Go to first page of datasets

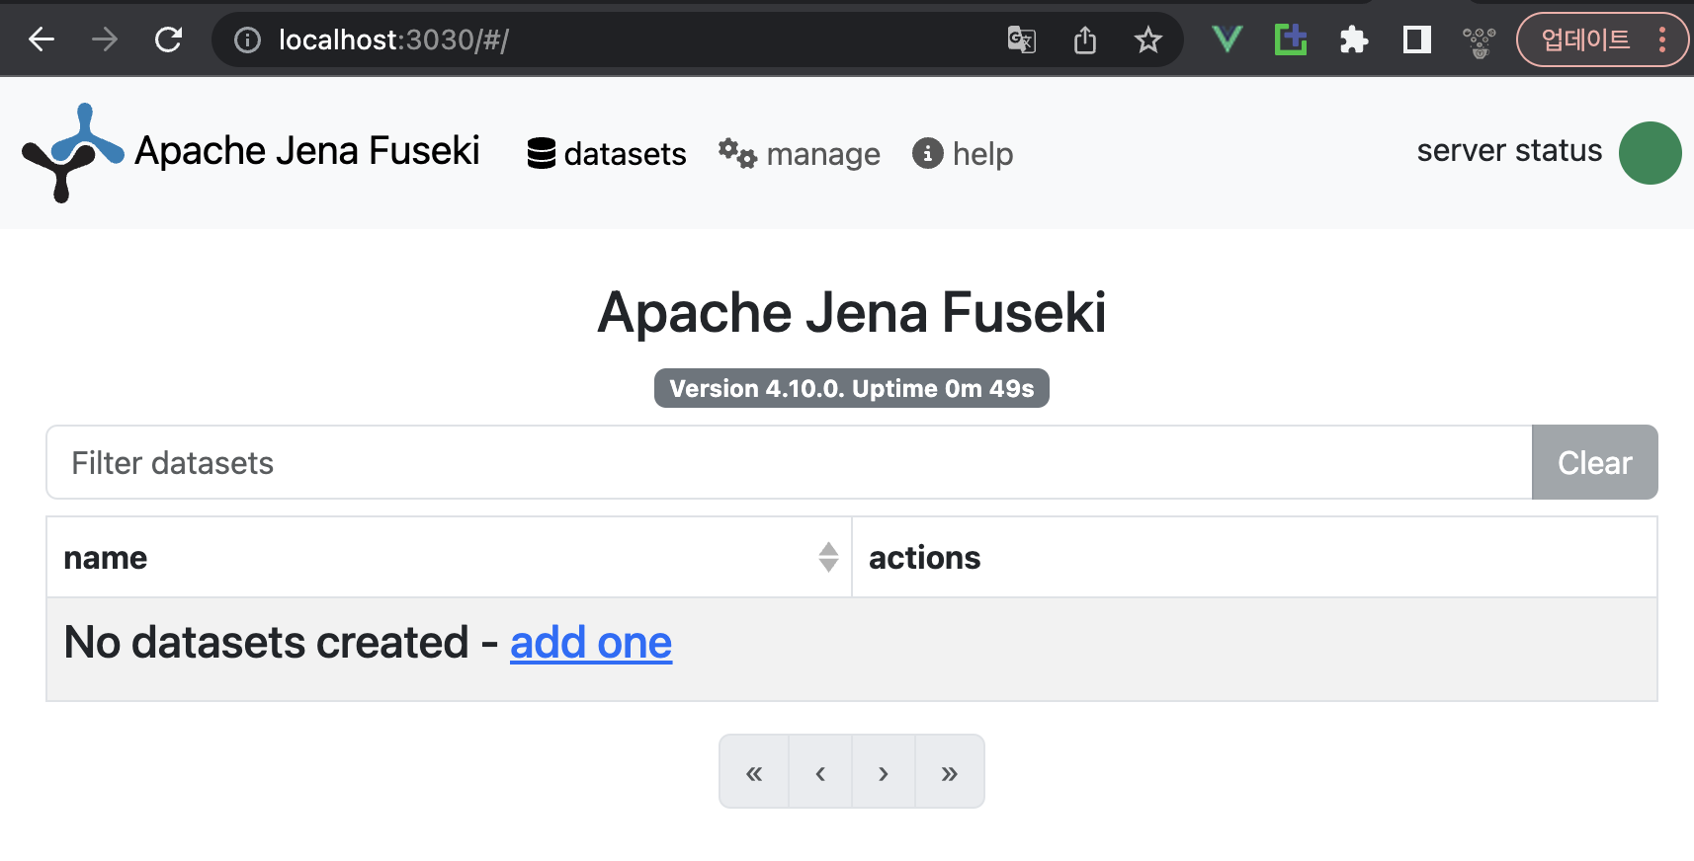(754, 772)
